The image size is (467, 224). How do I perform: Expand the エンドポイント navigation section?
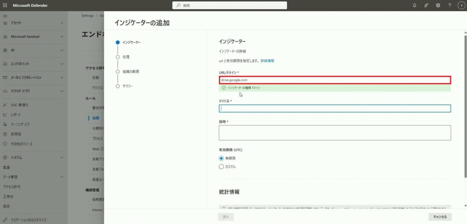click(x=62, y=64)
